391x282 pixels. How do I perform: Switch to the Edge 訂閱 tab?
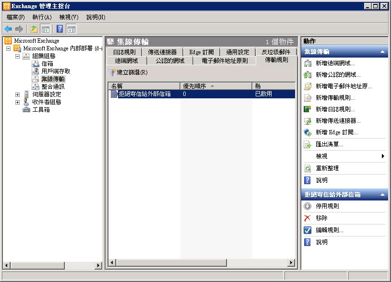click(201, 52)
